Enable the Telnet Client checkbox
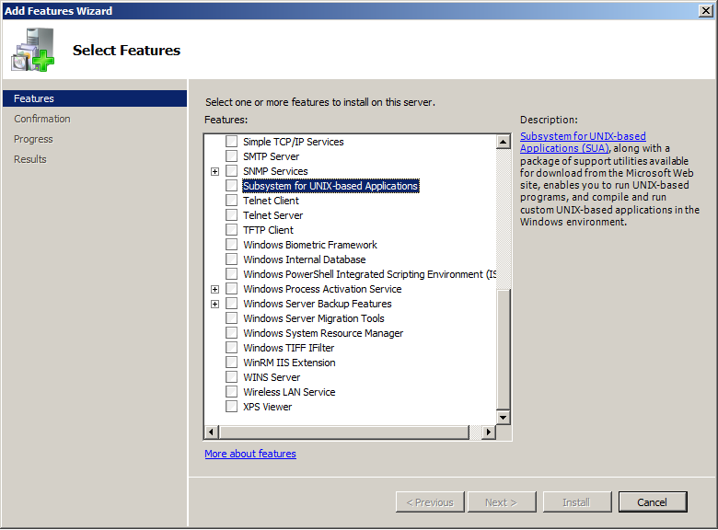Viewport: 718px width, 530px height. [x=232, y=200]
